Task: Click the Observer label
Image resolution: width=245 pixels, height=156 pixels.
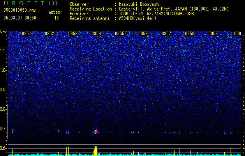Action: click(x=79, y=4)
